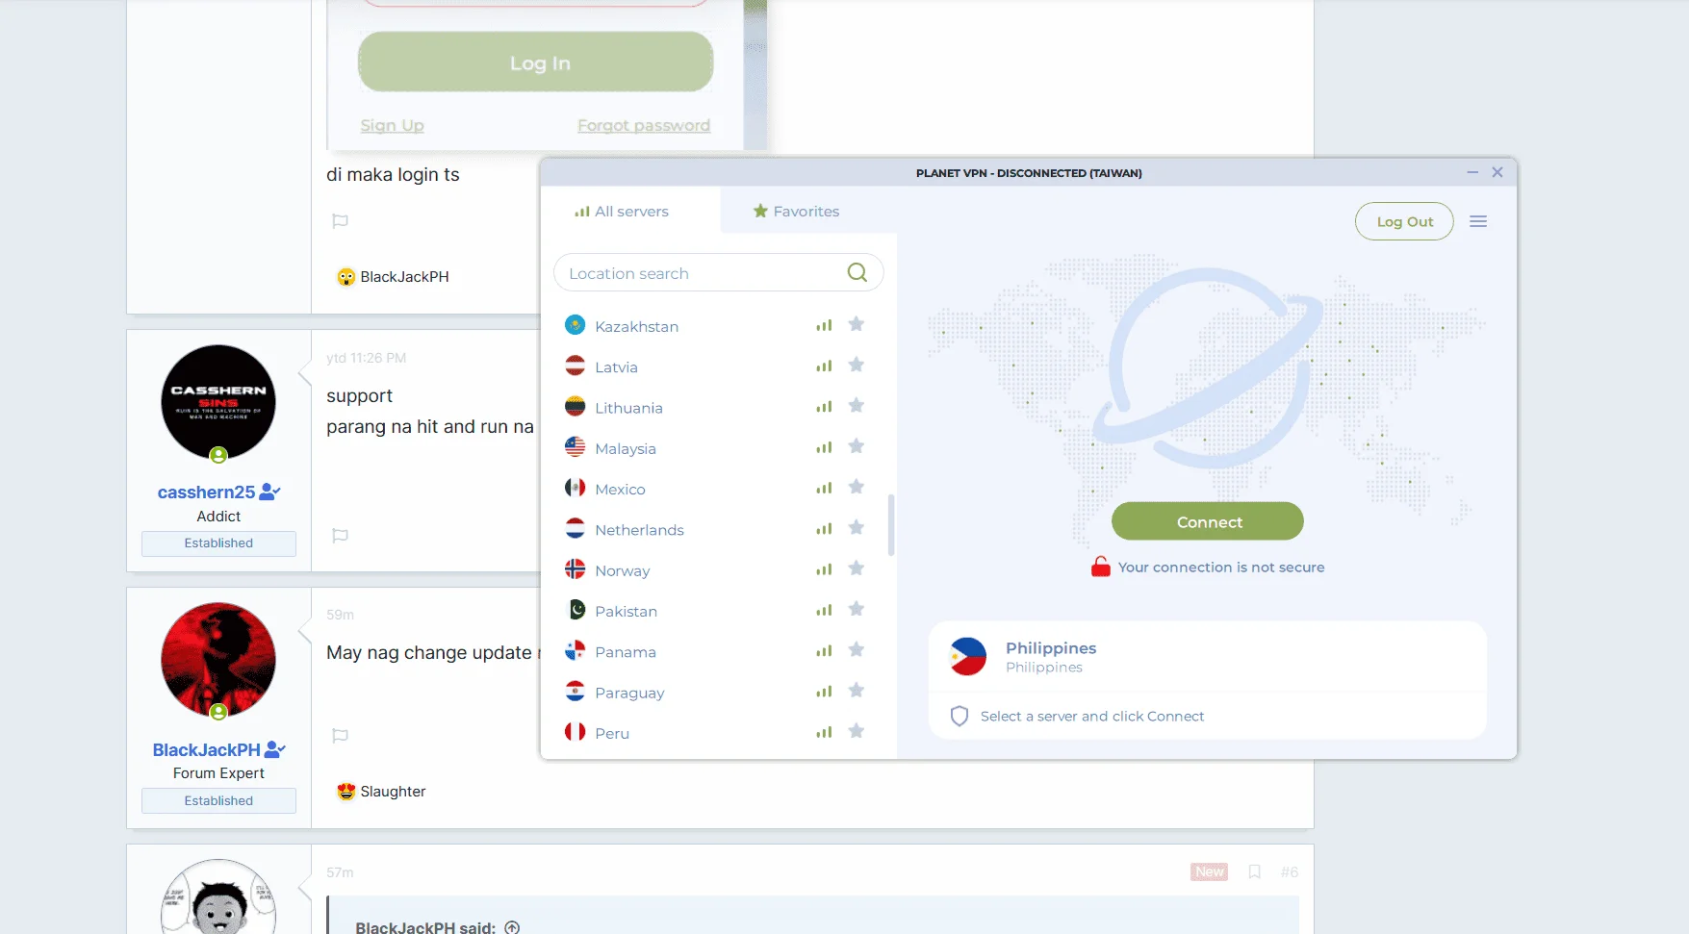Toggle the Netherlands favorite star

click(856, 527)
